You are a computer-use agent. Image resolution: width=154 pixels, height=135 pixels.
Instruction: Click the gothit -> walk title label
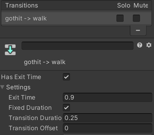[45, 62]
